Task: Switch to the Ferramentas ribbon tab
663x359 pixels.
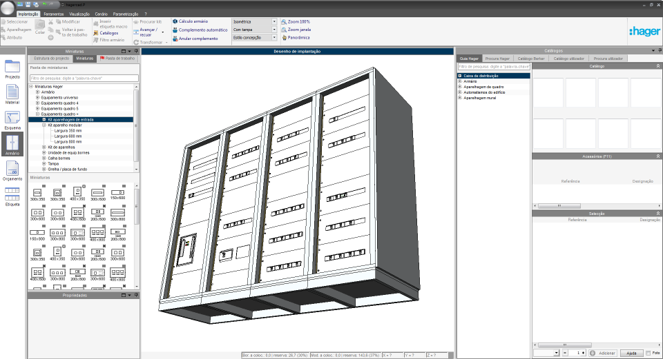Action: 53,14
